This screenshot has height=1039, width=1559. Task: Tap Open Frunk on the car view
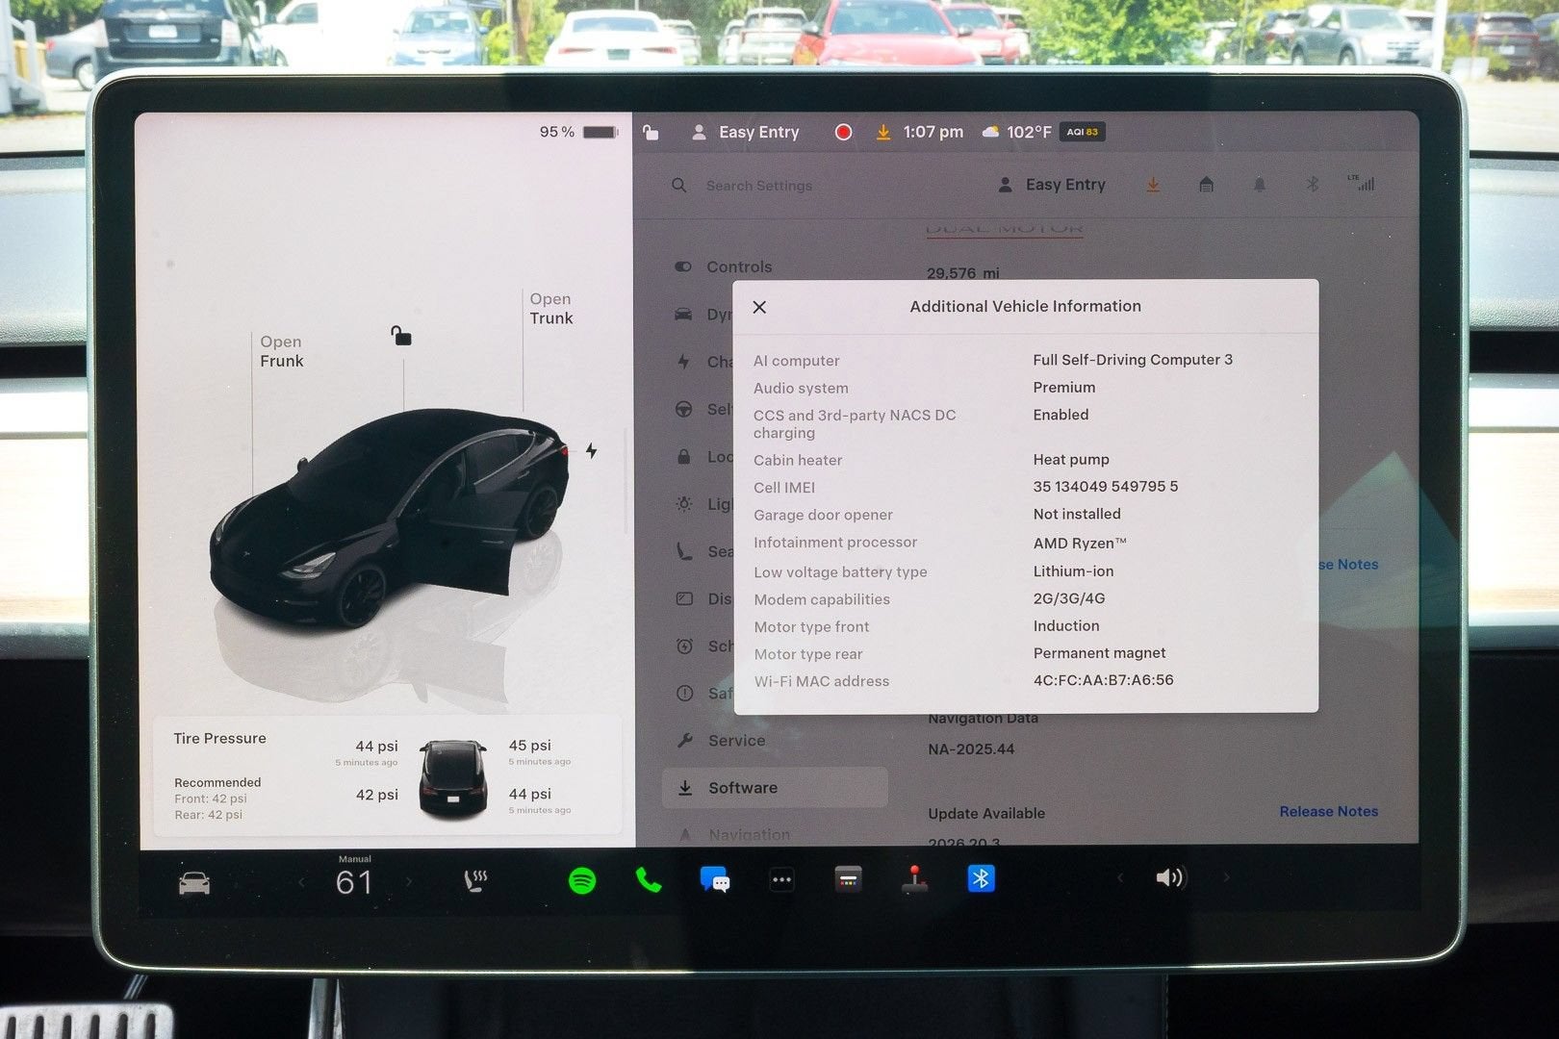pyautogui.click(x=281, y=351)
